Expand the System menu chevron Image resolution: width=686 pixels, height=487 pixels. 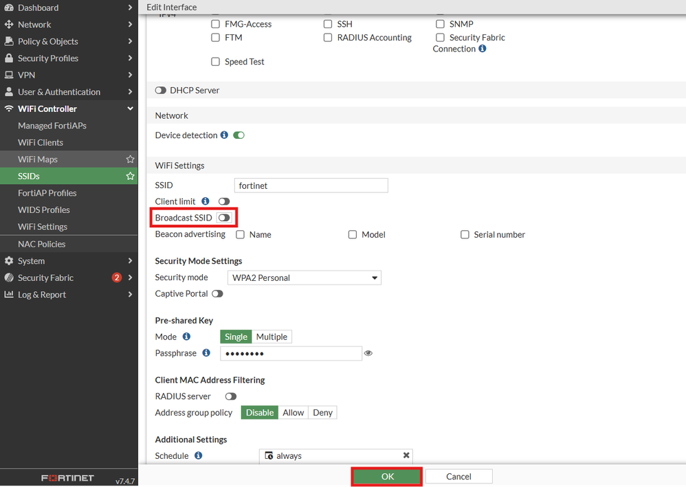click(x=130, y=260)
